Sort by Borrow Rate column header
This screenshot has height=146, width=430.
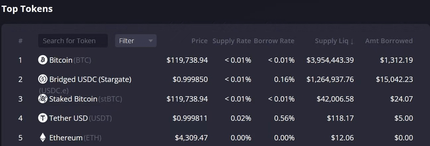coord(274,41)
